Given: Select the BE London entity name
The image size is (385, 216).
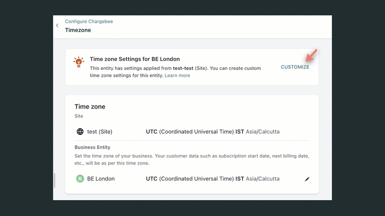Looking at the screenshot, I should (x=101, y=179).
